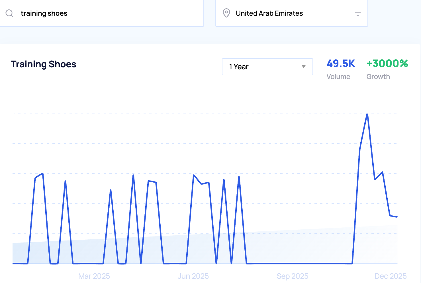Click the Mar 2025 axis label
421x283 pixels.
94,276
